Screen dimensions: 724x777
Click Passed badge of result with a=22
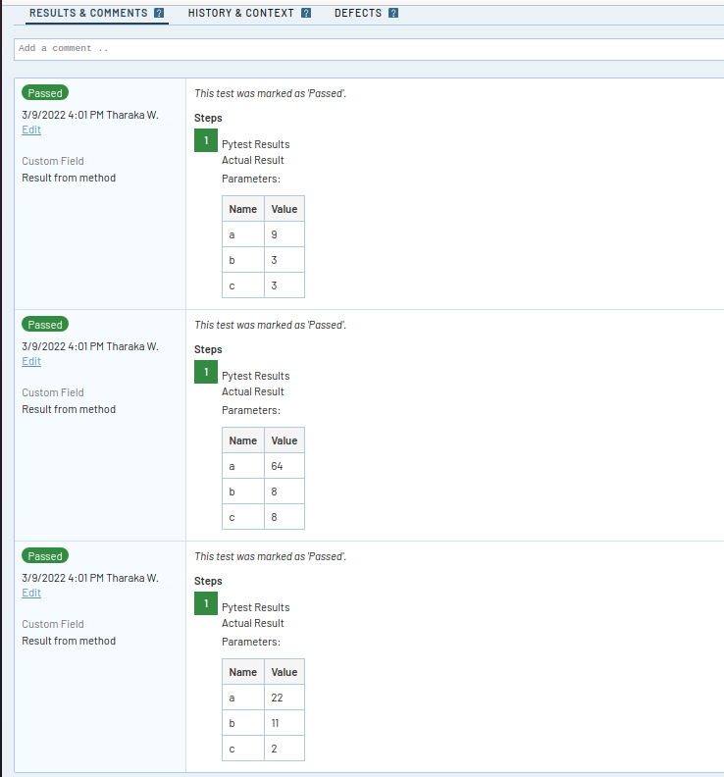(45, 556)
